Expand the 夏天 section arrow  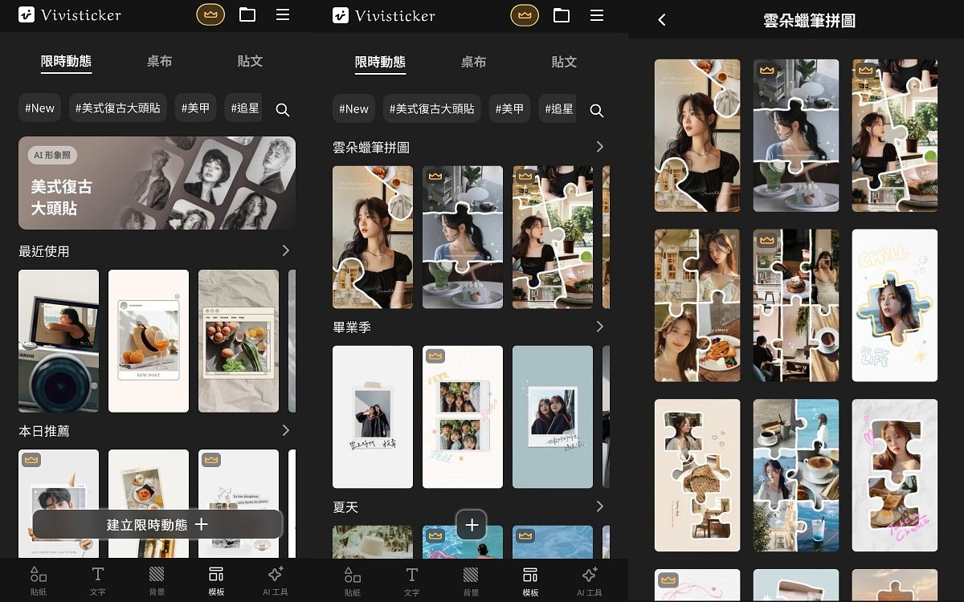[x=599, y=506]
